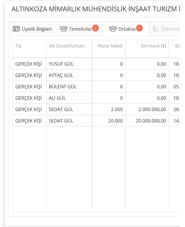Select the AYTAÇ GÜL row
The width and height of the screenshot is (185, 227).
96,75
